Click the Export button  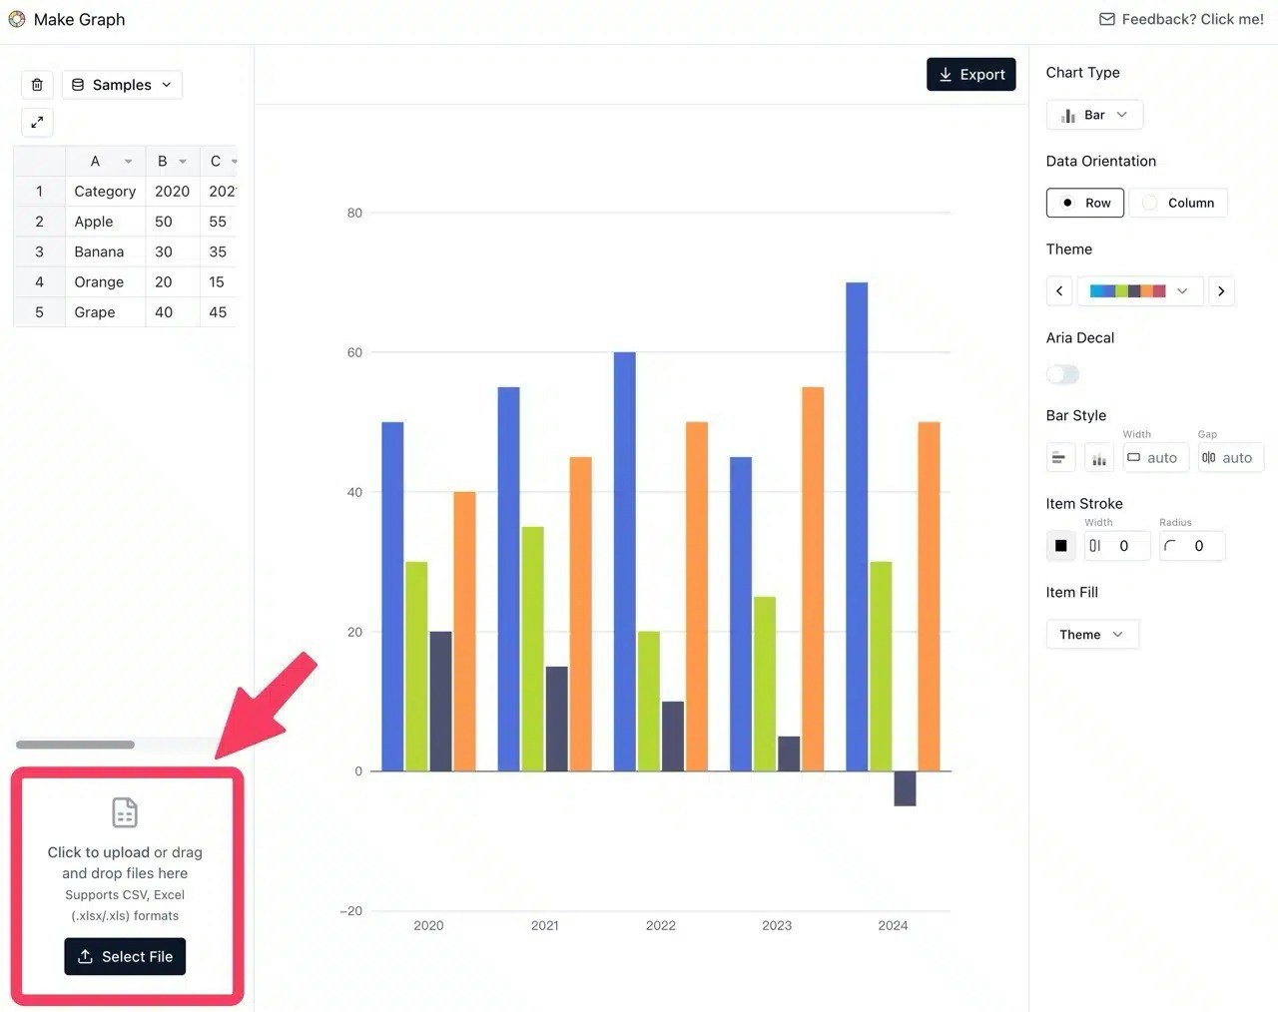click(970, 75)
